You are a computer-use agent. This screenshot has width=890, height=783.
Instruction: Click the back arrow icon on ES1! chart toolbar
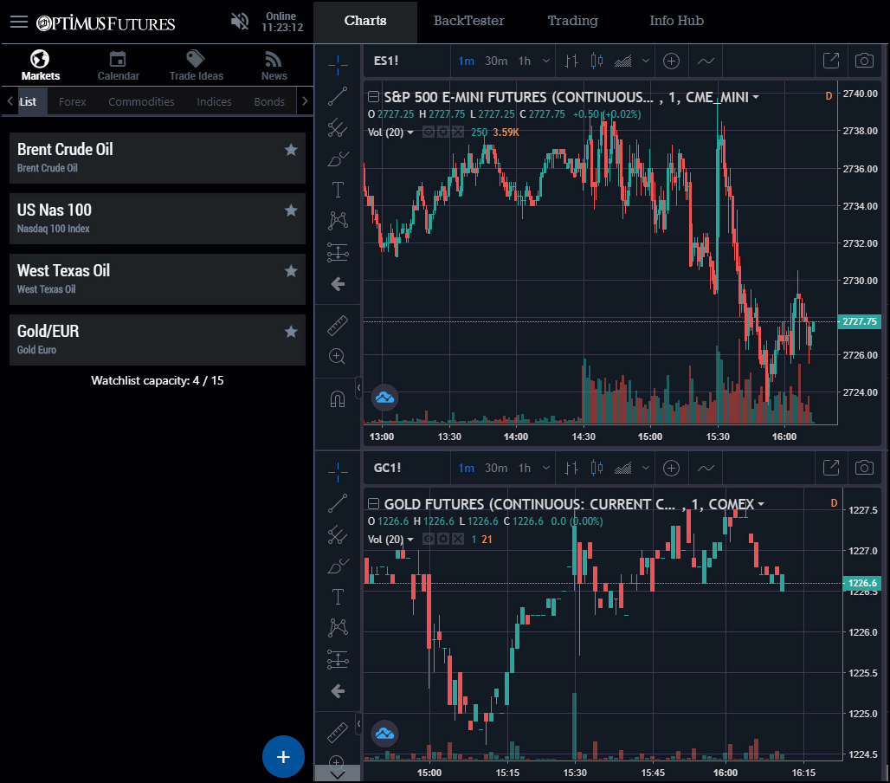coord(338,284)
